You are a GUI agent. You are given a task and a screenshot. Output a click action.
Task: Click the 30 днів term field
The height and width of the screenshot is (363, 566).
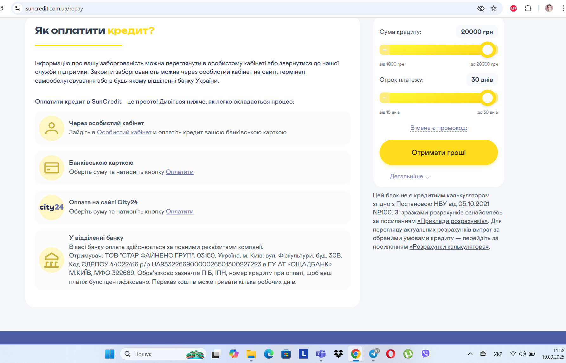click(x=482, y=80)
